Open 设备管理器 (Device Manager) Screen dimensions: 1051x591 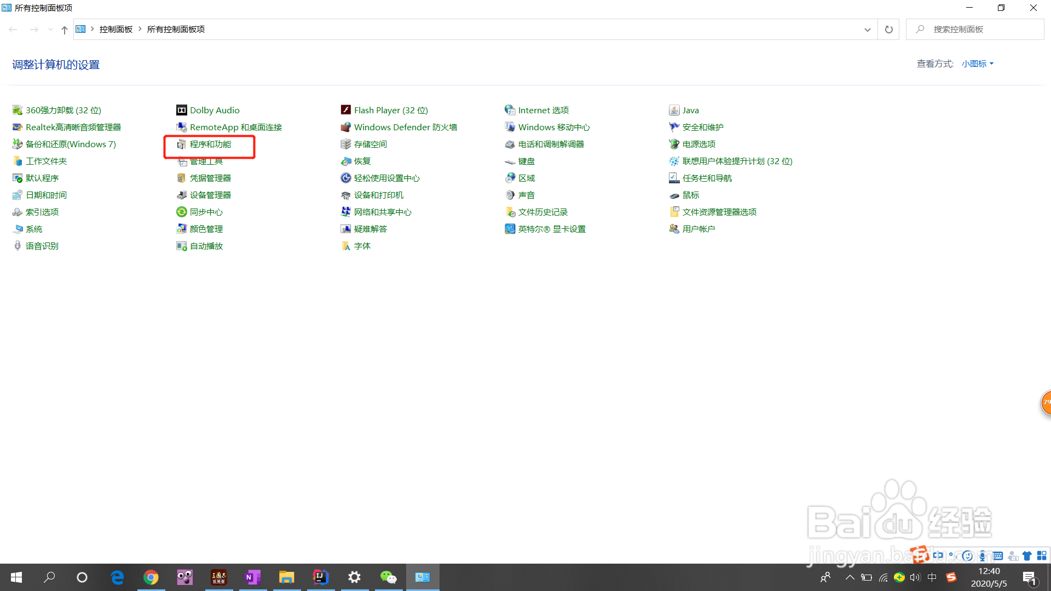210,195
